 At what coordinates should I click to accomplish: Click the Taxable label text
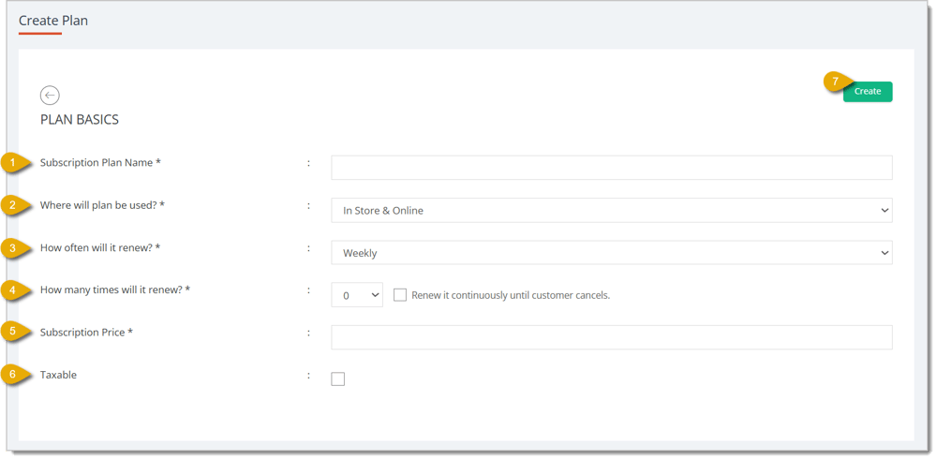point(58,375)
